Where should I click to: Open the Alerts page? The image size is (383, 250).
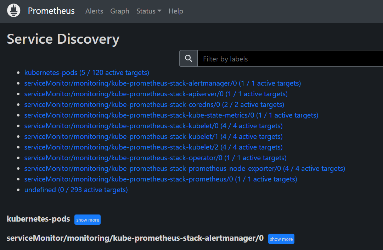pos(94,11)
